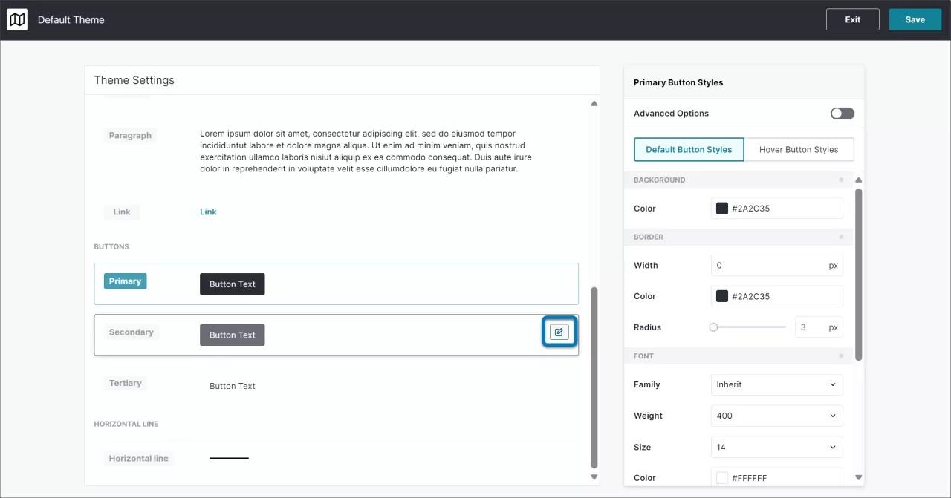This screenshot has width=951, height=498.
Task: Click the theme app logo icon top-left
Action: click(17, 19)
